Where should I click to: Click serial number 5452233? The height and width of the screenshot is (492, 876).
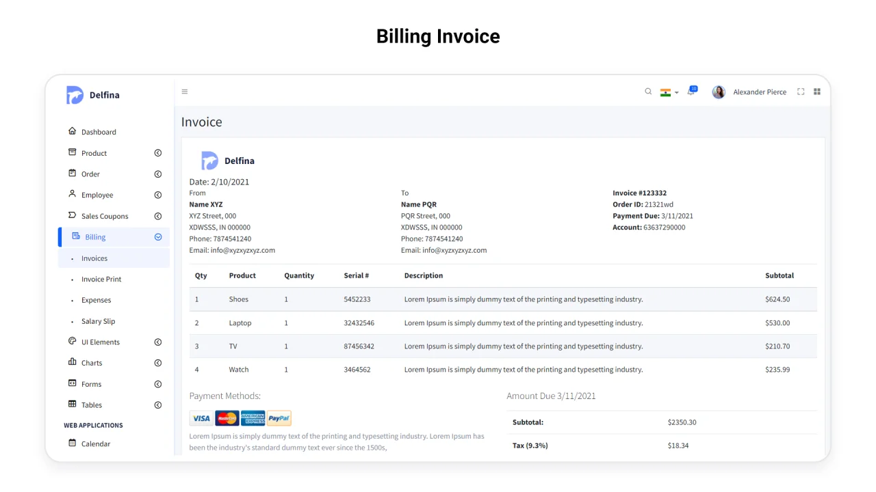click(357, 299)
